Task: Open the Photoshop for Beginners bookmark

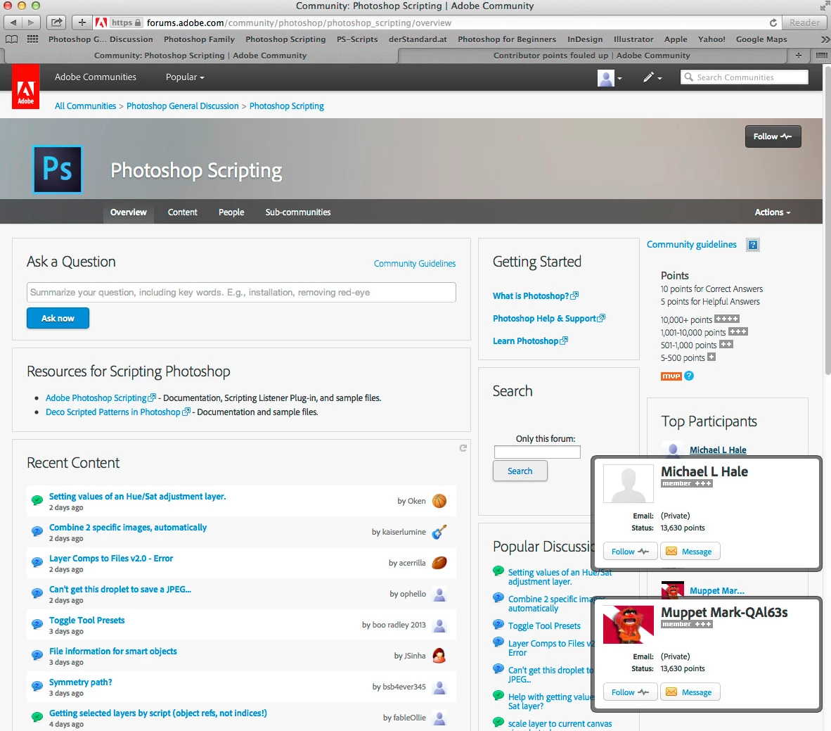Action: point(507,39)
